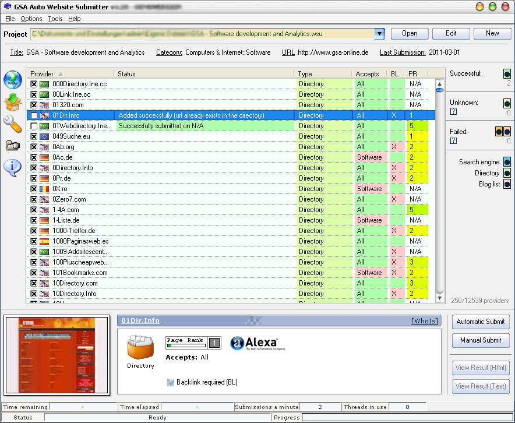Open the Project file path dropdown
Screen dimensions: 515x423
click(x=380, y=34)
